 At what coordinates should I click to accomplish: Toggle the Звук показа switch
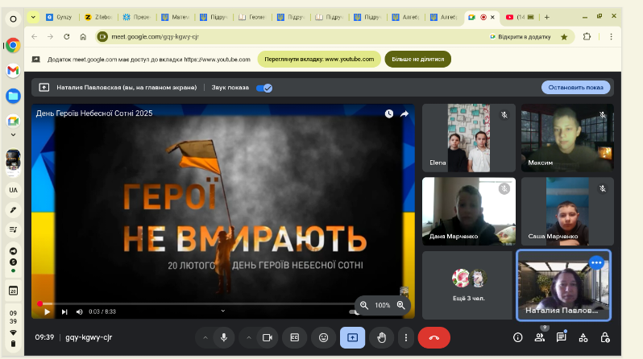(264, 88)
